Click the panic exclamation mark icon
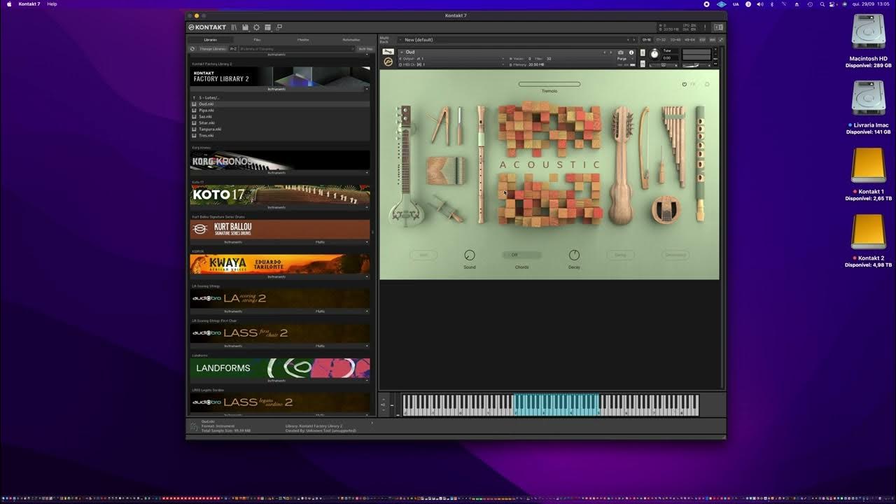The width and height of the screenshot is (896, 504). click(x=705, y=27)
